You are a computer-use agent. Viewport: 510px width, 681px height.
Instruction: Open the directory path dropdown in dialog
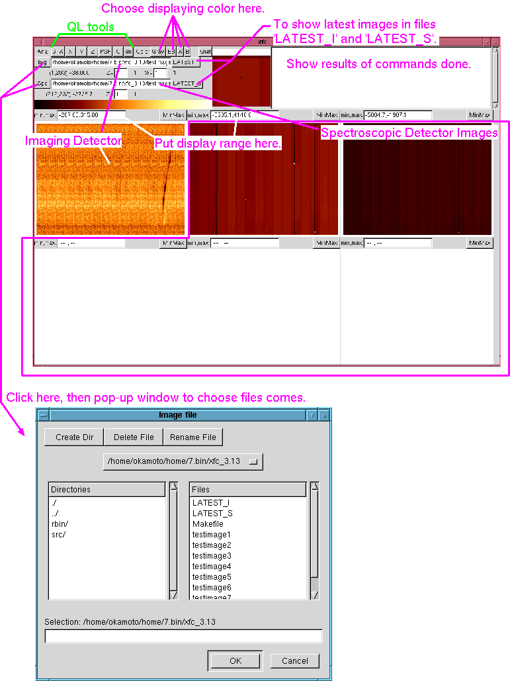183,461
